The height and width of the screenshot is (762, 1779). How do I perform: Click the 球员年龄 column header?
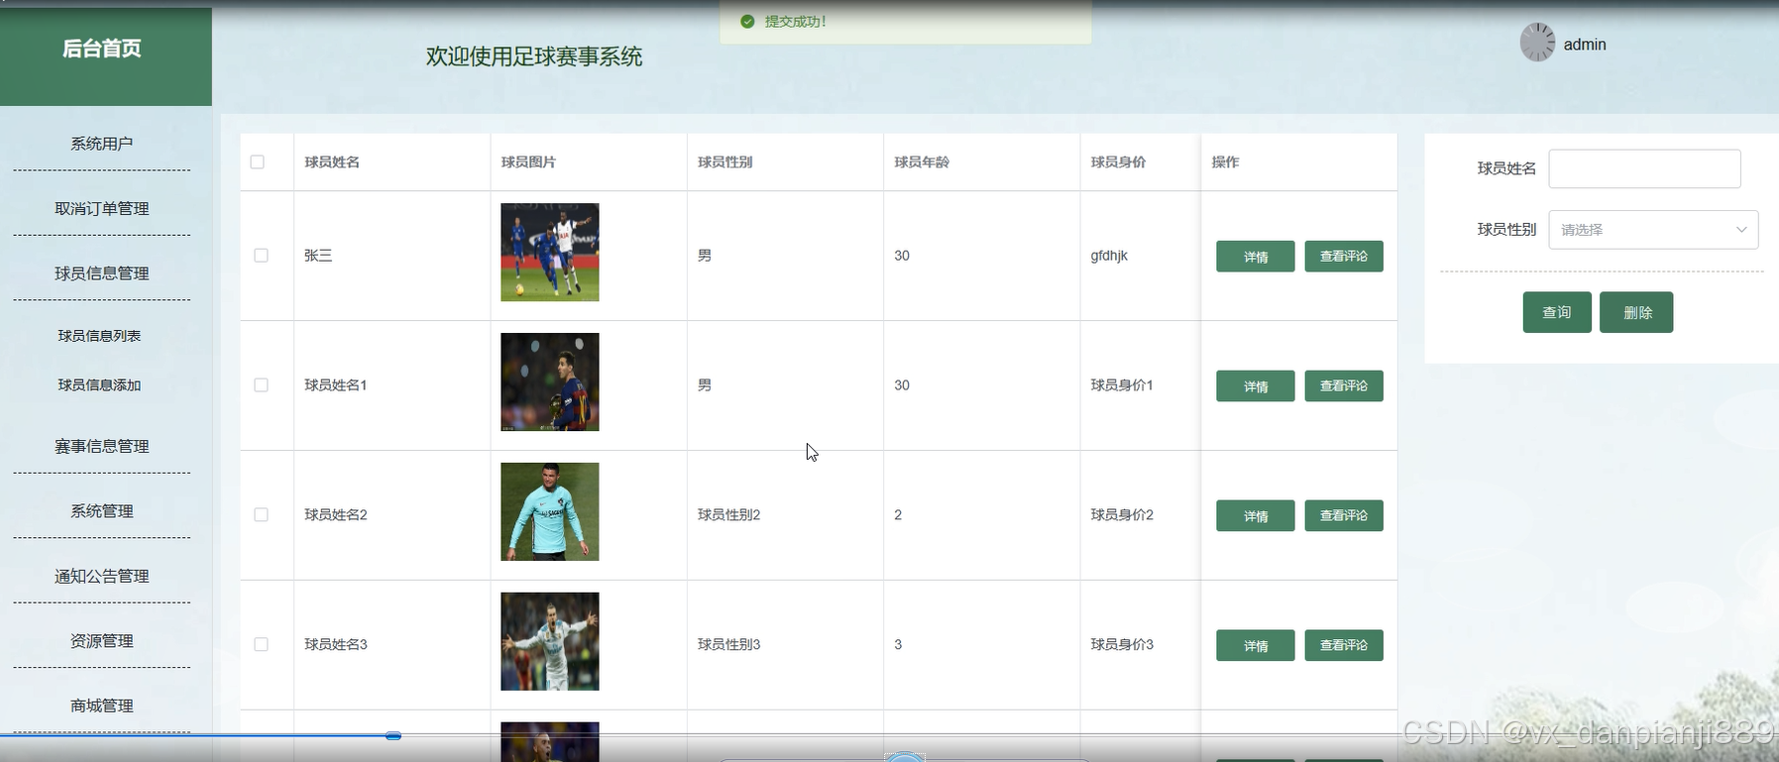pos(922,163)
